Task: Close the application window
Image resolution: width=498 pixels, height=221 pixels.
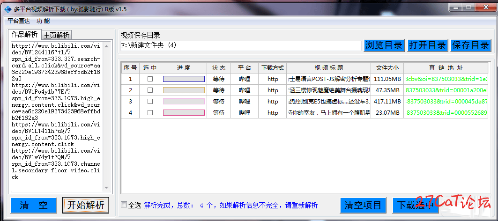Action: tap(485, 7)
